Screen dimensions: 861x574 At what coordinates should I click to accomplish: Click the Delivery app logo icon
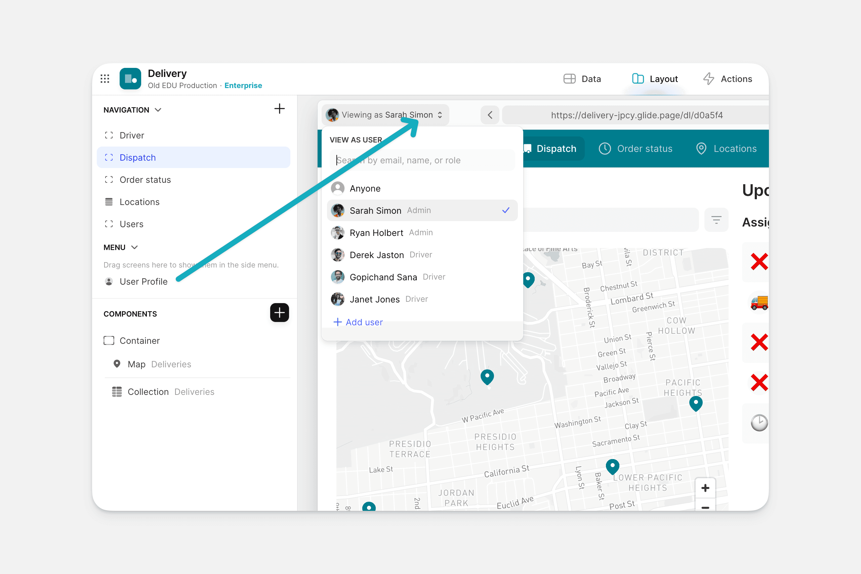pos(130,79)
